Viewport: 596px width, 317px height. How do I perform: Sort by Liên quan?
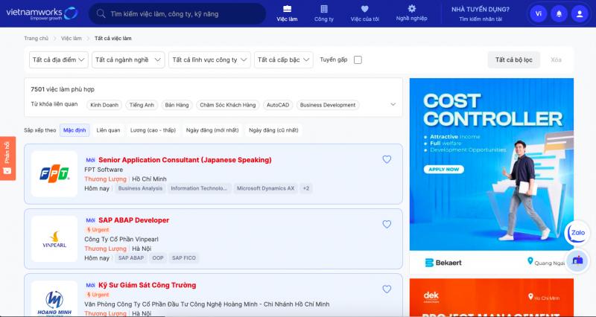point(108,130)
